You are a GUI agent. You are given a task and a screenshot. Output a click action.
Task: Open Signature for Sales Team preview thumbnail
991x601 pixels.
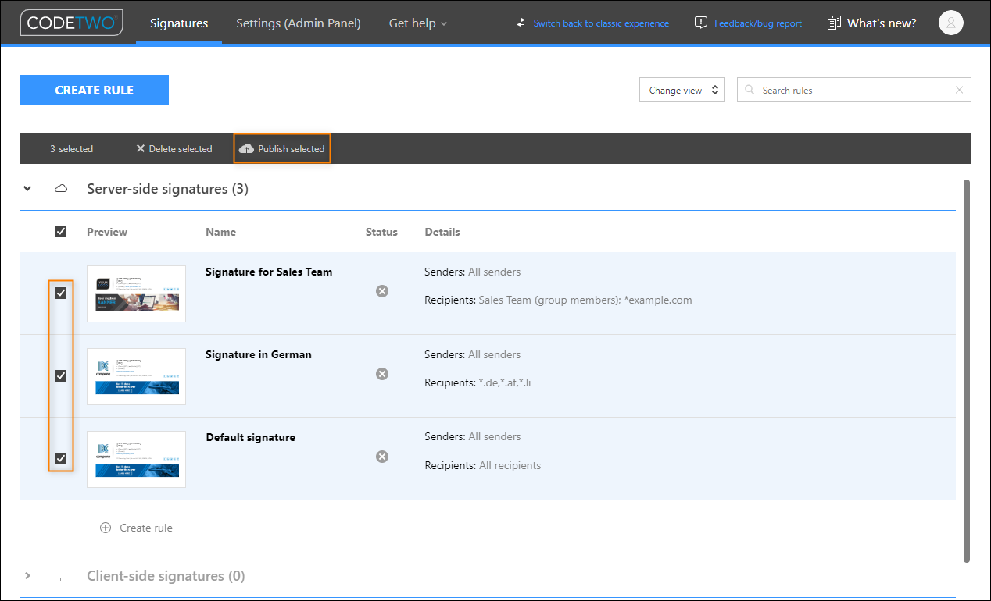coord(136,293)
